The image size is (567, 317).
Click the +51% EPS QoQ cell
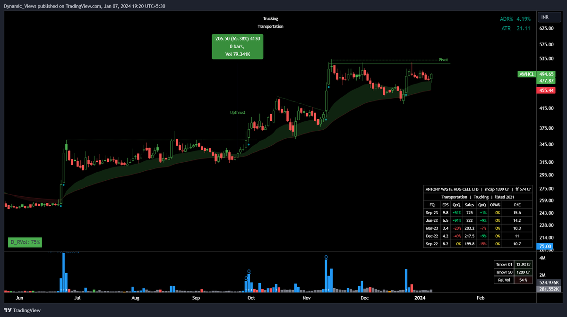click(456, 213)
